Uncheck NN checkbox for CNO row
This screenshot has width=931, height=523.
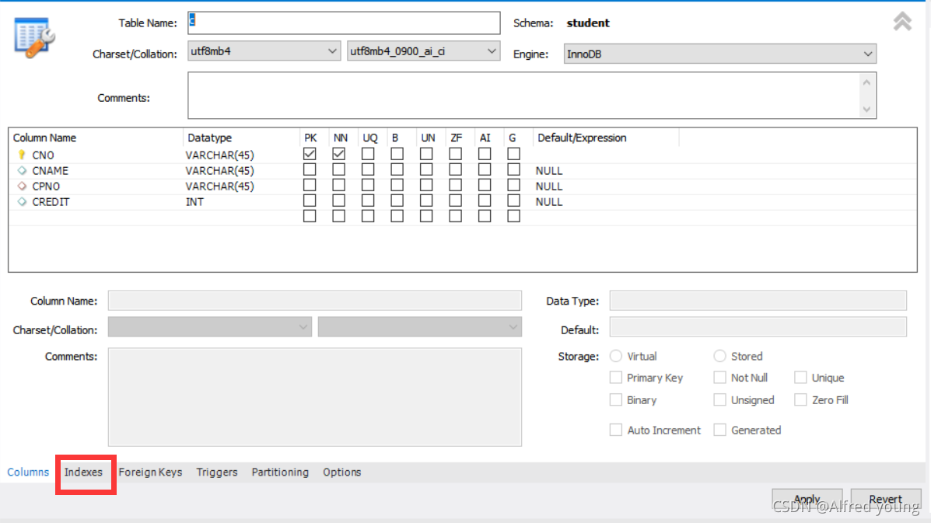tap(338, 154)
